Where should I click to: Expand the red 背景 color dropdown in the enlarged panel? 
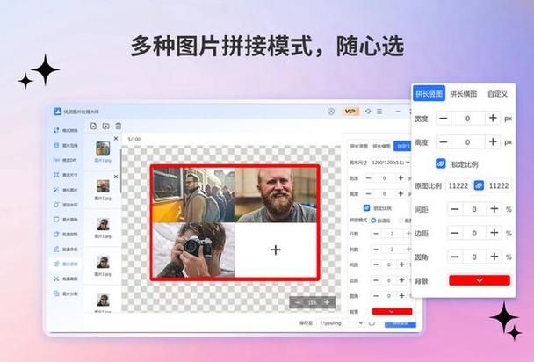pyautogui.click(x=480, y=280)
